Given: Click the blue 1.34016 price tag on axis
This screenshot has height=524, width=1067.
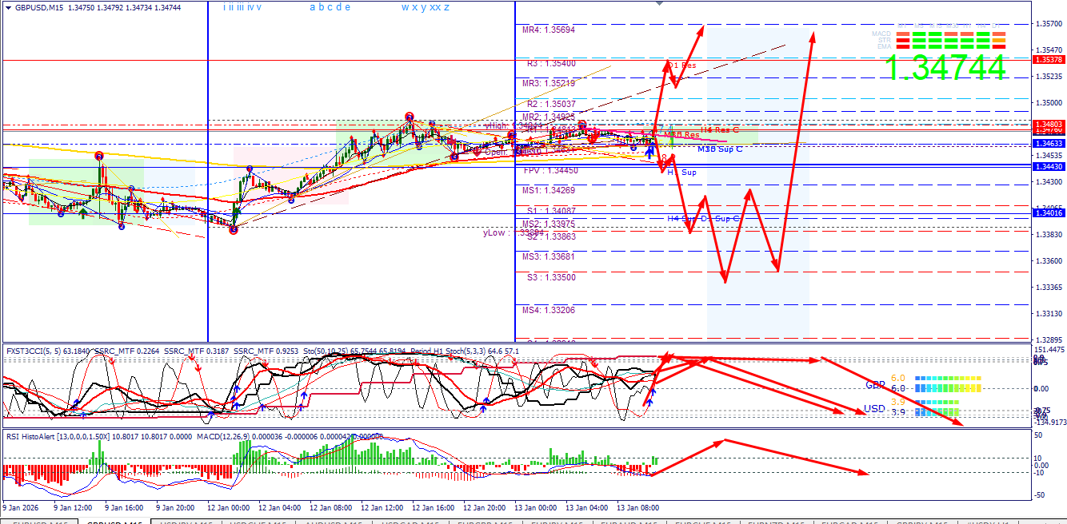Looking at the screenshot, I should [x=1047, y=212].
